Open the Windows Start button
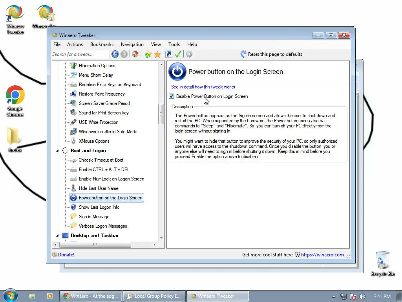402x302 pixels. point(10,296)
